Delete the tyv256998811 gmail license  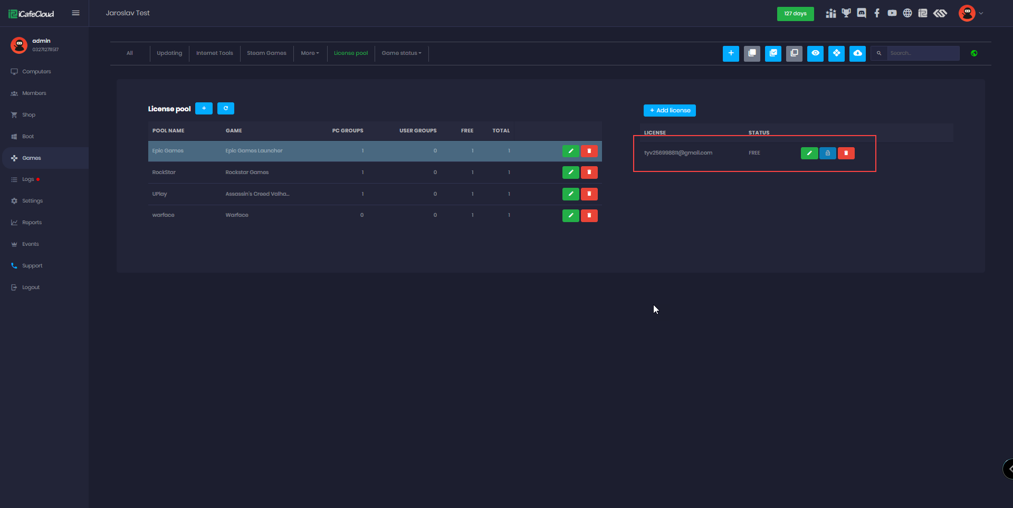846,153
